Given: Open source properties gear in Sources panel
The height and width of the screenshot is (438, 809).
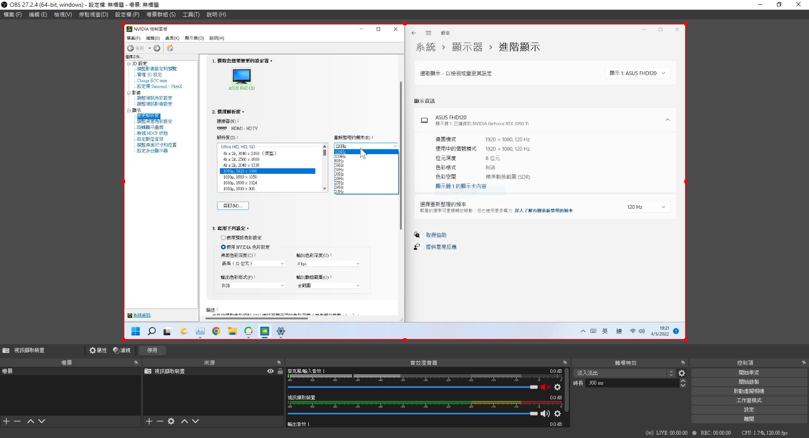Looking at the screenshot, I should [x=171, y=421].
